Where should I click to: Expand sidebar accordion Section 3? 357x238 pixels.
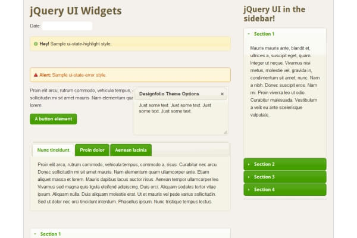click(x=284, y=177)
